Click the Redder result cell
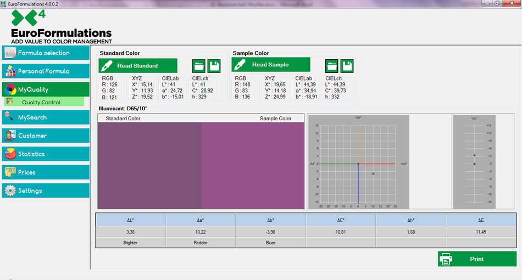This screenshot has height=280, width=522. click(201, 243)
